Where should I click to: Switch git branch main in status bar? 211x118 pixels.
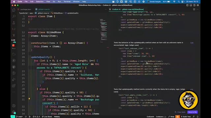(19, 117)
